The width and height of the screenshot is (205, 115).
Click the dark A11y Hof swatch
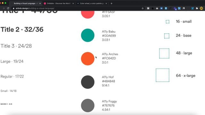(87, 82)
